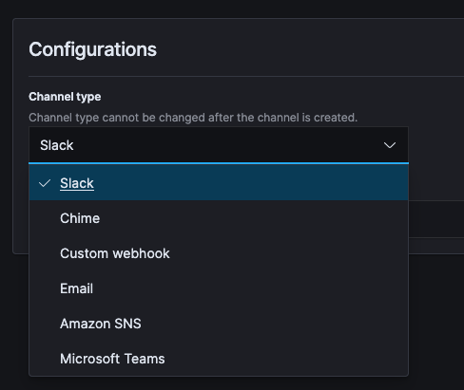Image resolution: width=464 pixels, height=390 pixels.
Task: Select the Custom webhook option
Action: (x=115, y=253)
